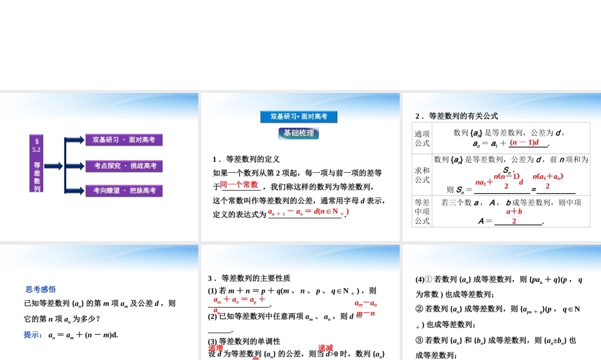The width and height of the screenshot is (601, 360).
Task: Click the vertical §5.2 等差数列 label
Action: pyautogui.click(x=37, y=163)
